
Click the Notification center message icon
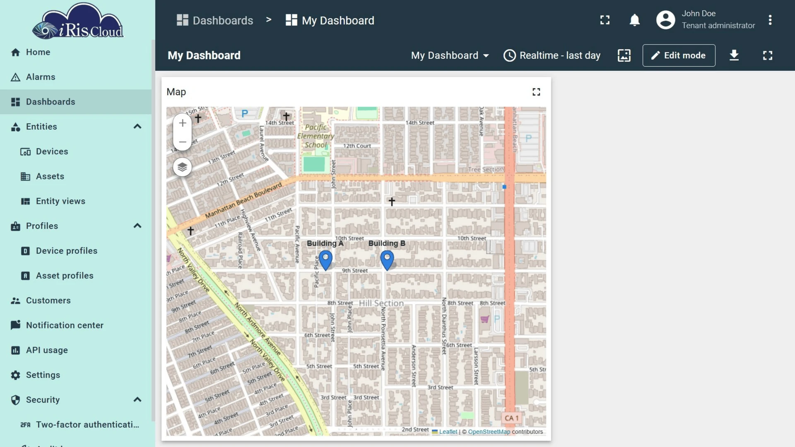coord(15,325)
